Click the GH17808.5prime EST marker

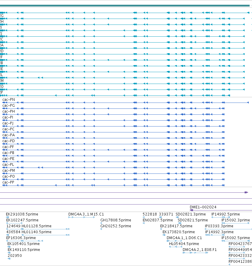(101, 223)
